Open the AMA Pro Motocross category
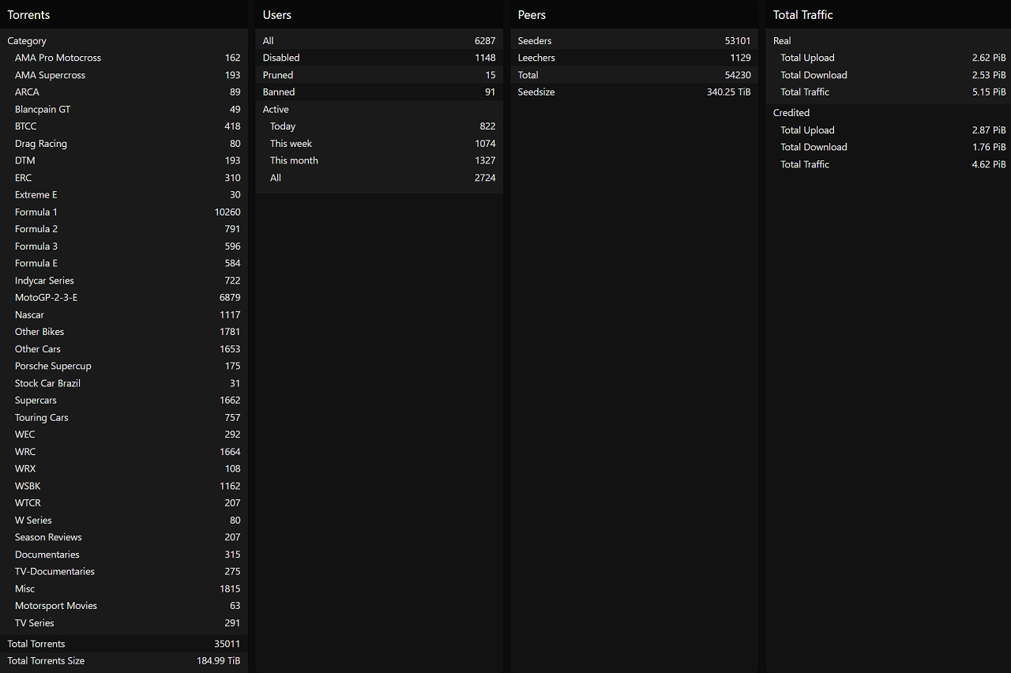 coord(58,58)
